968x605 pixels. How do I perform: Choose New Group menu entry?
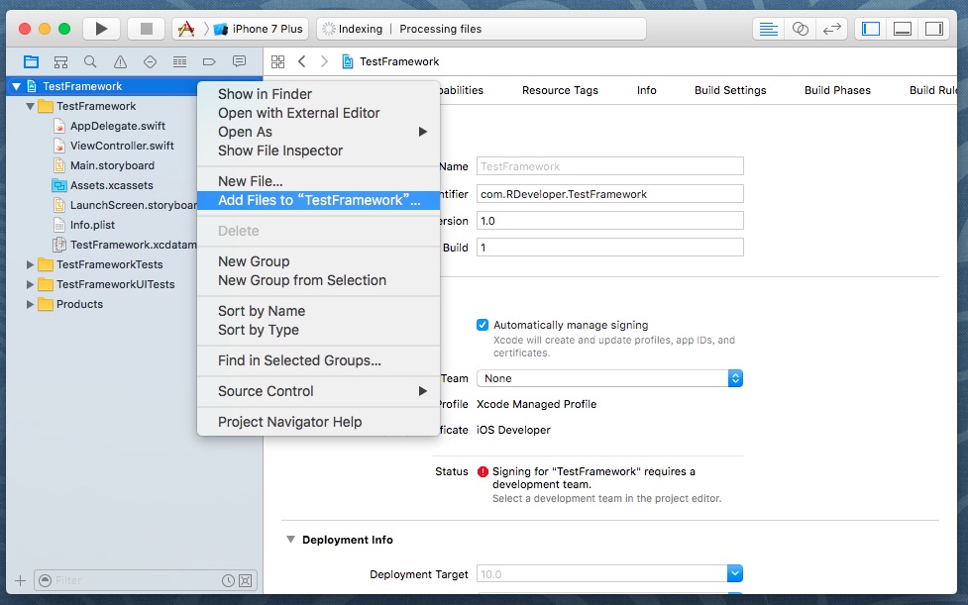319,261
